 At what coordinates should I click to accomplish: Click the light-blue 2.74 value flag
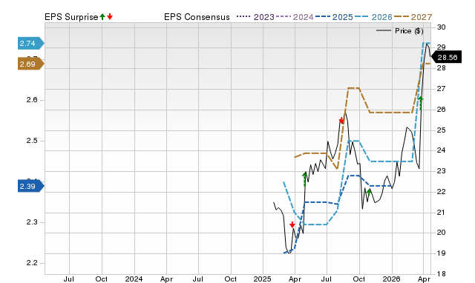(x=31, y=43)
